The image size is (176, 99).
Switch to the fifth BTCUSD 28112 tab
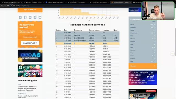(x=99, y=2)
